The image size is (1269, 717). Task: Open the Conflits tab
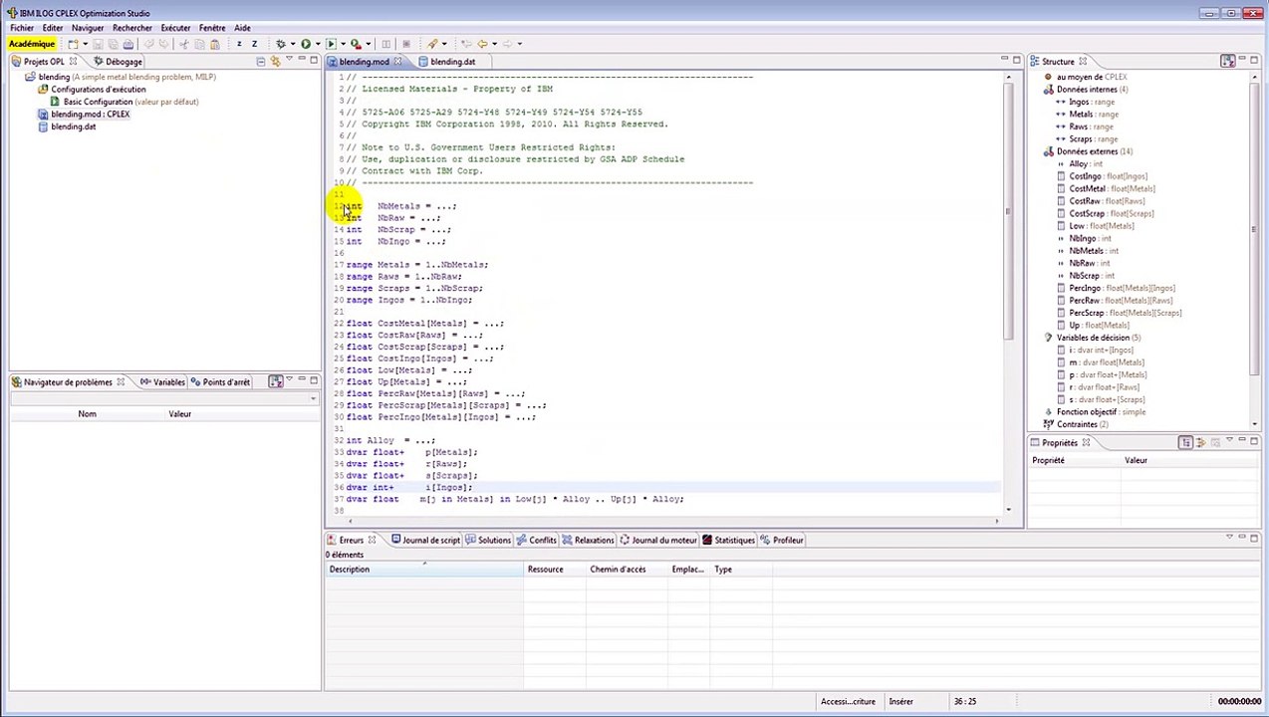pyautogui.click(x=537, y=540)
